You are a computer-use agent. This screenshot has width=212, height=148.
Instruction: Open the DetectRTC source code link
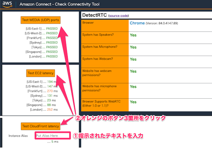point(119,16)
